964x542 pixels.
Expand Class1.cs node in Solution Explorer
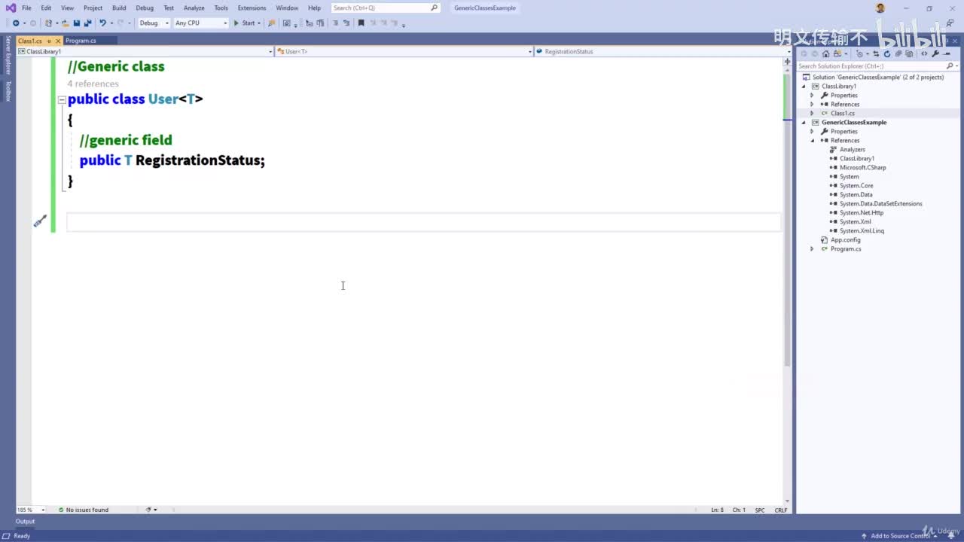click(x=812, y=114)
